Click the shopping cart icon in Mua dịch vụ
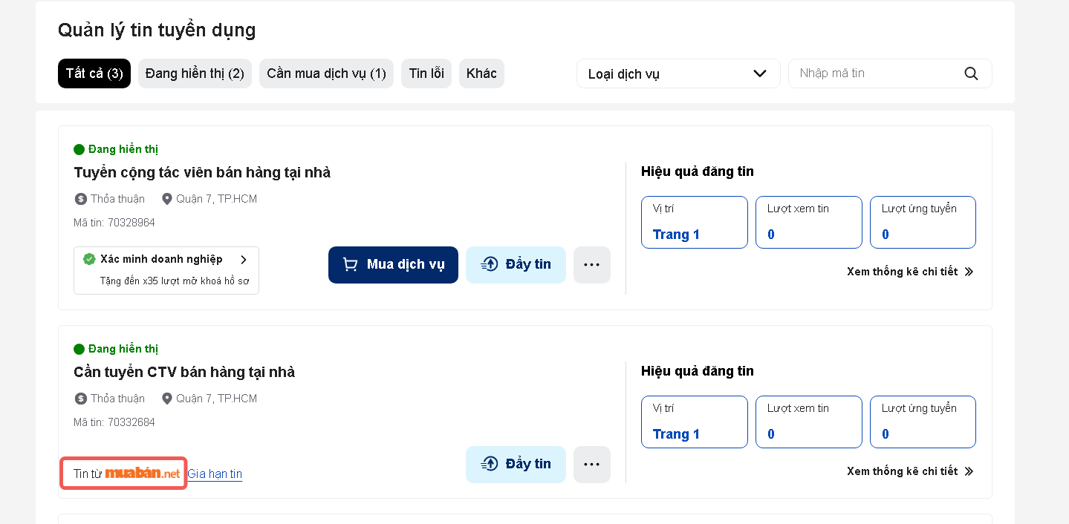Viewport: 1069px width, 524px height. [350, 265]
